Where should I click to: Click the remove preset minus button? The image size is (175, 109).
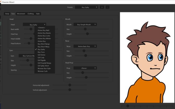coord(108,7)
